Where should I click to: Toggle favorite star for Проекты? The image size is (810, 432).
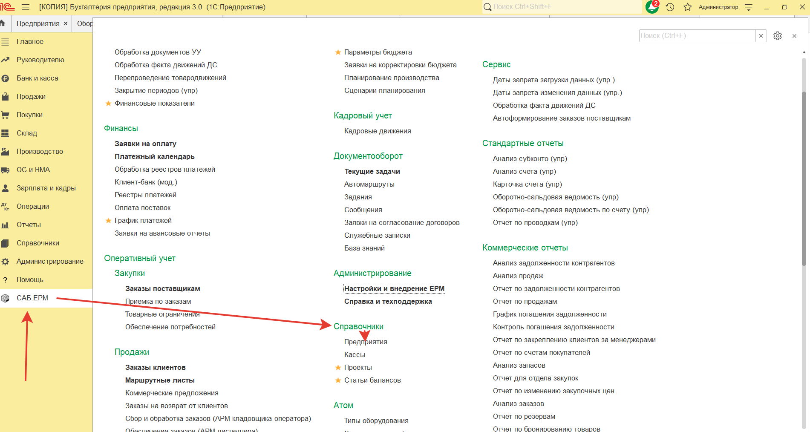338,368
